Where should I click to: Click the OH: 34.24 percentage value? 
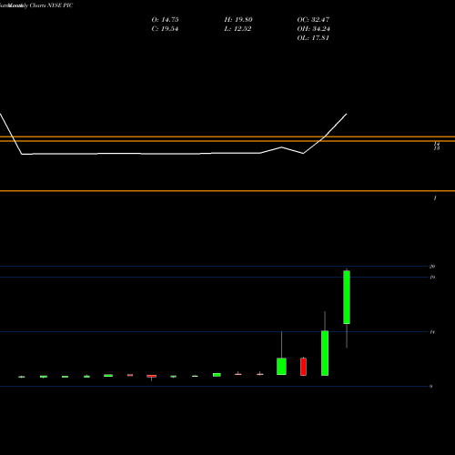313,29
